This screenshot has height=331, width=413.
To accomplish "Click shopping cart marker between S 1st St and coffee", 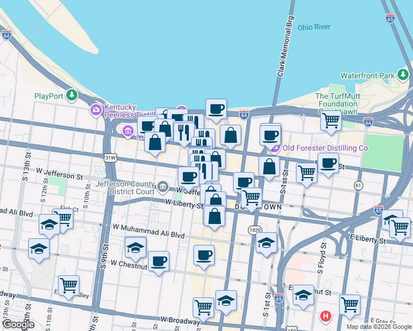I will pos(306,174).
